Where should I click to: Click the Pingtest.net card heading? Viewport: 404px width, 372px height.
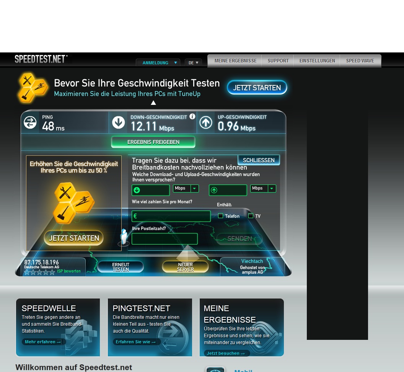click(x=142, y=308)
